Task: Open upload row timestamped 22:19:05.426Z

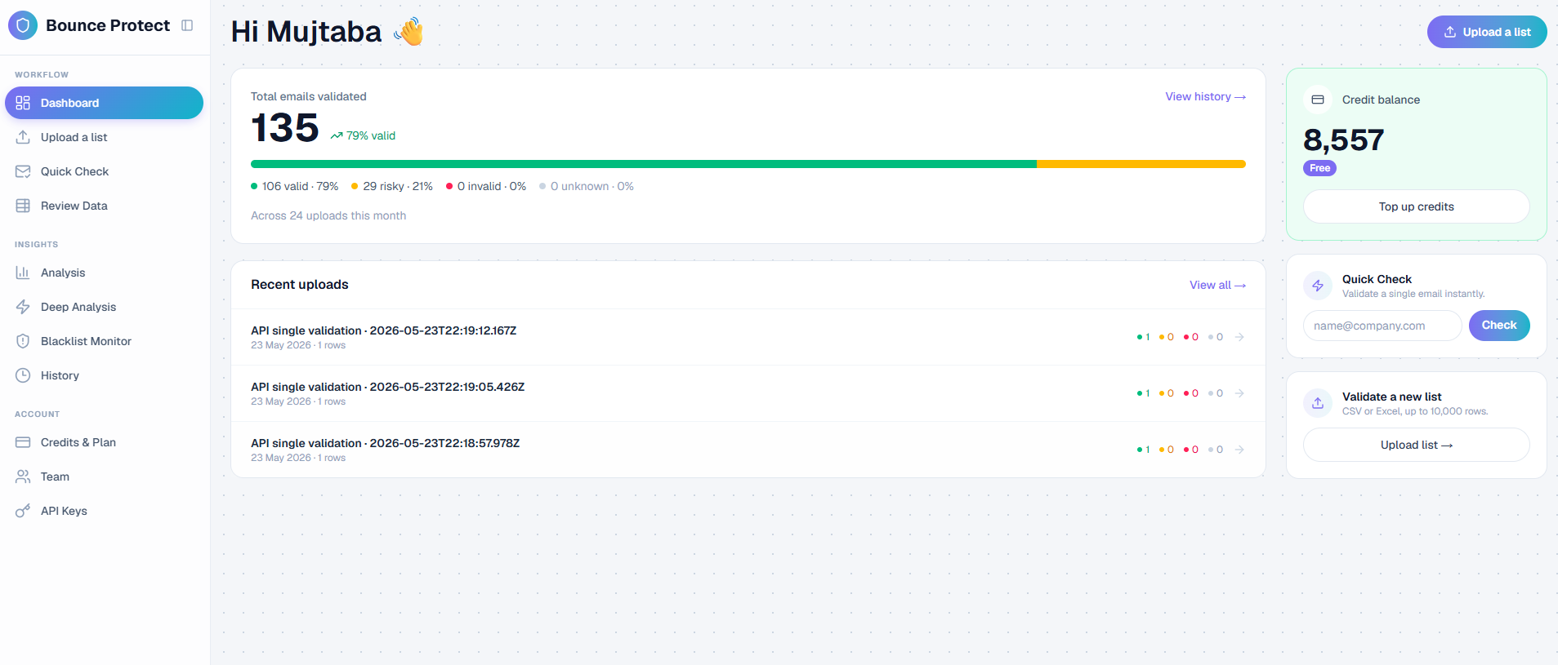Action: point(748,393)
